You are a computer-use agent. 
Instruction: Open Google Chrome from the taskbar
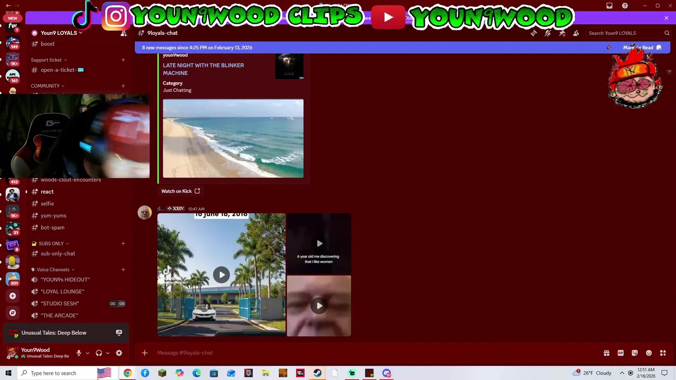pyautogui.click(x=128, y=373)
